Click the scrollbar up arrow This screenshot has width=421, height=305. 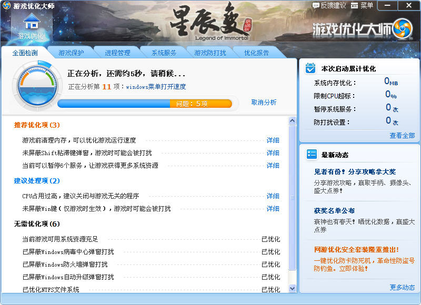coord(293,121)
